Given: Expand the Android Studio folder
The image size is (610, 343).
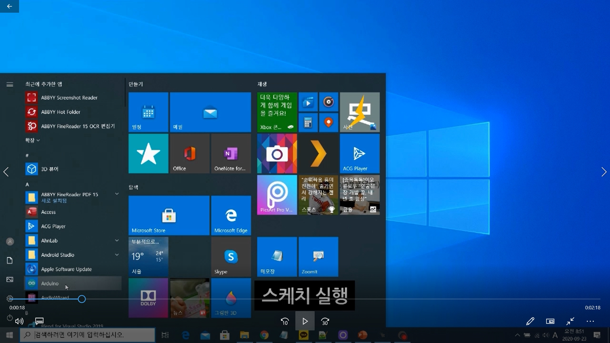Looking at the screenshot, I should (117, 255).
